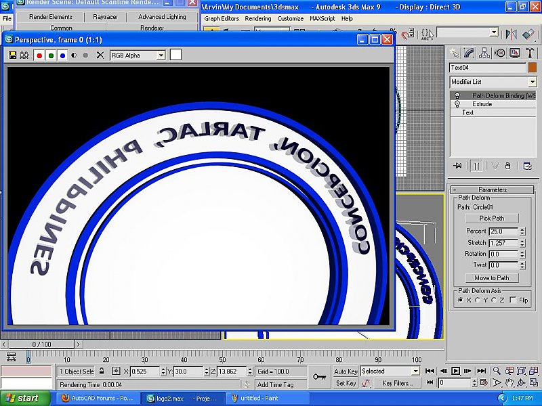Enable the blue channel in the render window

(x=62, y=55)
